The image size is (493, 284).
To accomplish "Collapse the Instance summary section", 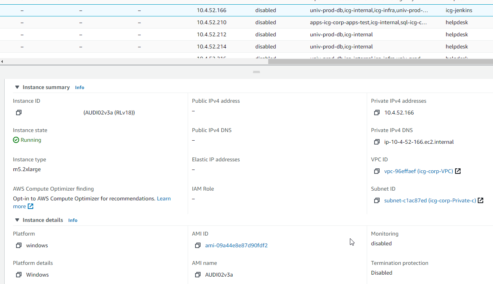I will tap(17, 87).
